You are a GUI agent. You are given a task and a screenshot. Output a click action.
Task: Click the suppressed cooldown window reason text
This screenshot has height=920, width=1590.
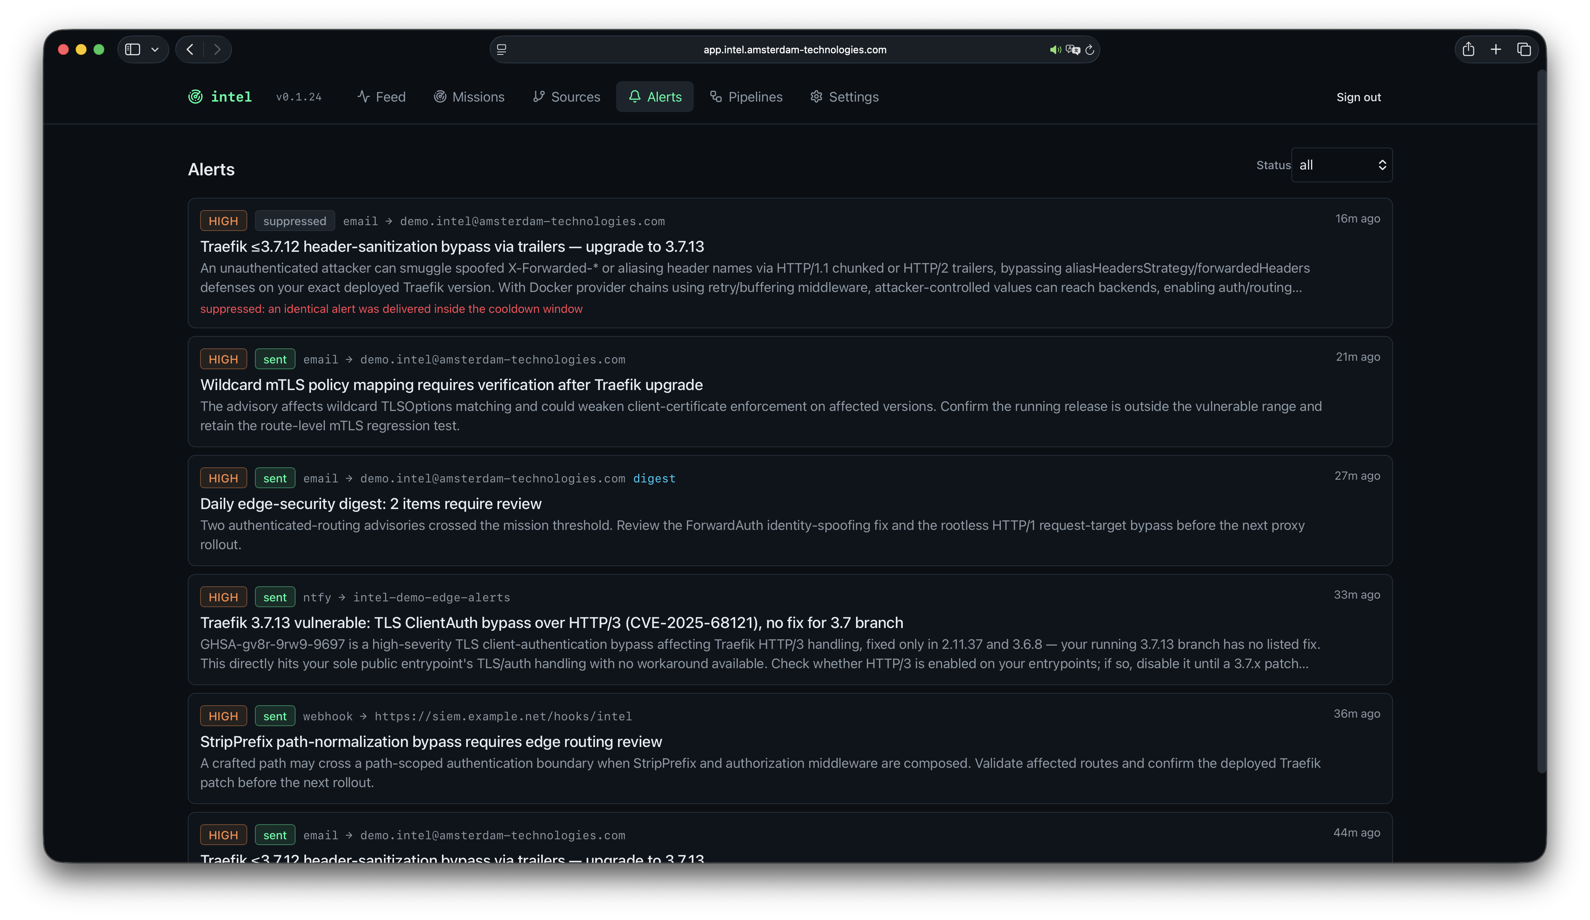tap(391, 309)
